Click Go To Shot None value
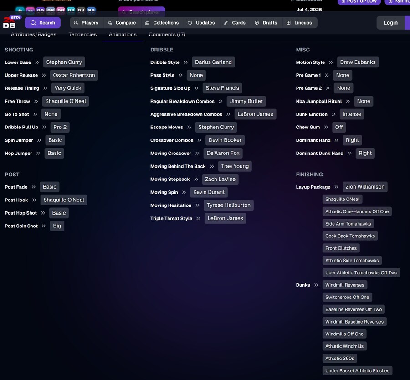 pyautogui.click(x=51, y=114)
